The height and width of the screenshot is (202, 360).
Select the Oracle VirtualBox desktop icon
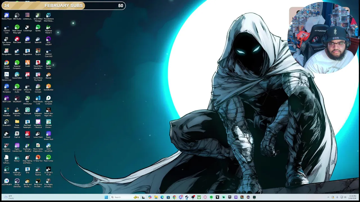(x=6, y=112)
